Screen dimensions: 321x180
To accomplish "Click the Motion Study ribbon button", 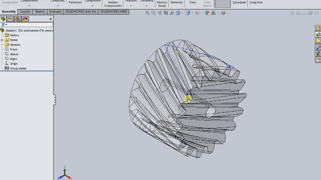I will click(162, 4).
